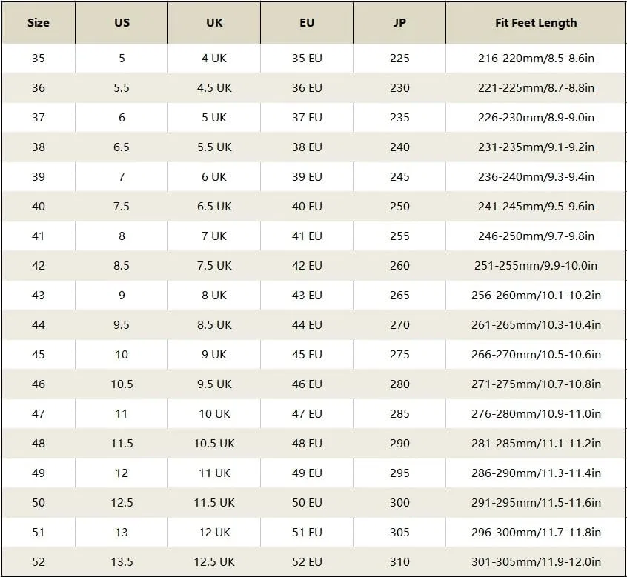Screen dimensions: 627x577
Task: Click the JP column header
Action: (x=399, y=23)
